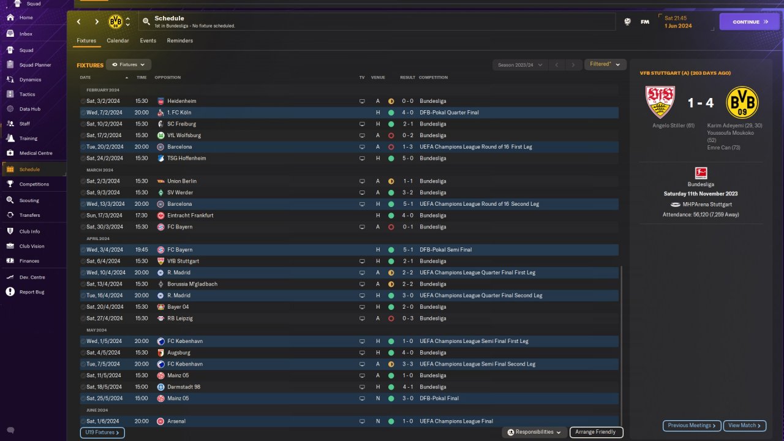The width and height of the screenshot is (784, 441).
Task: Go back with the left arrow in header
Action: 79,22
